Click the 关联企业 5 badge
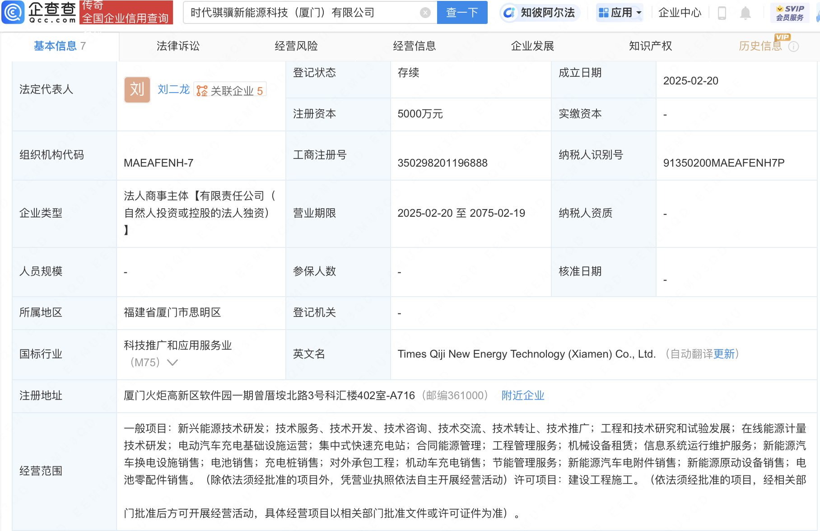Image resolution: width=820 pixels, height=531 pixels. (x=230, y=90)
